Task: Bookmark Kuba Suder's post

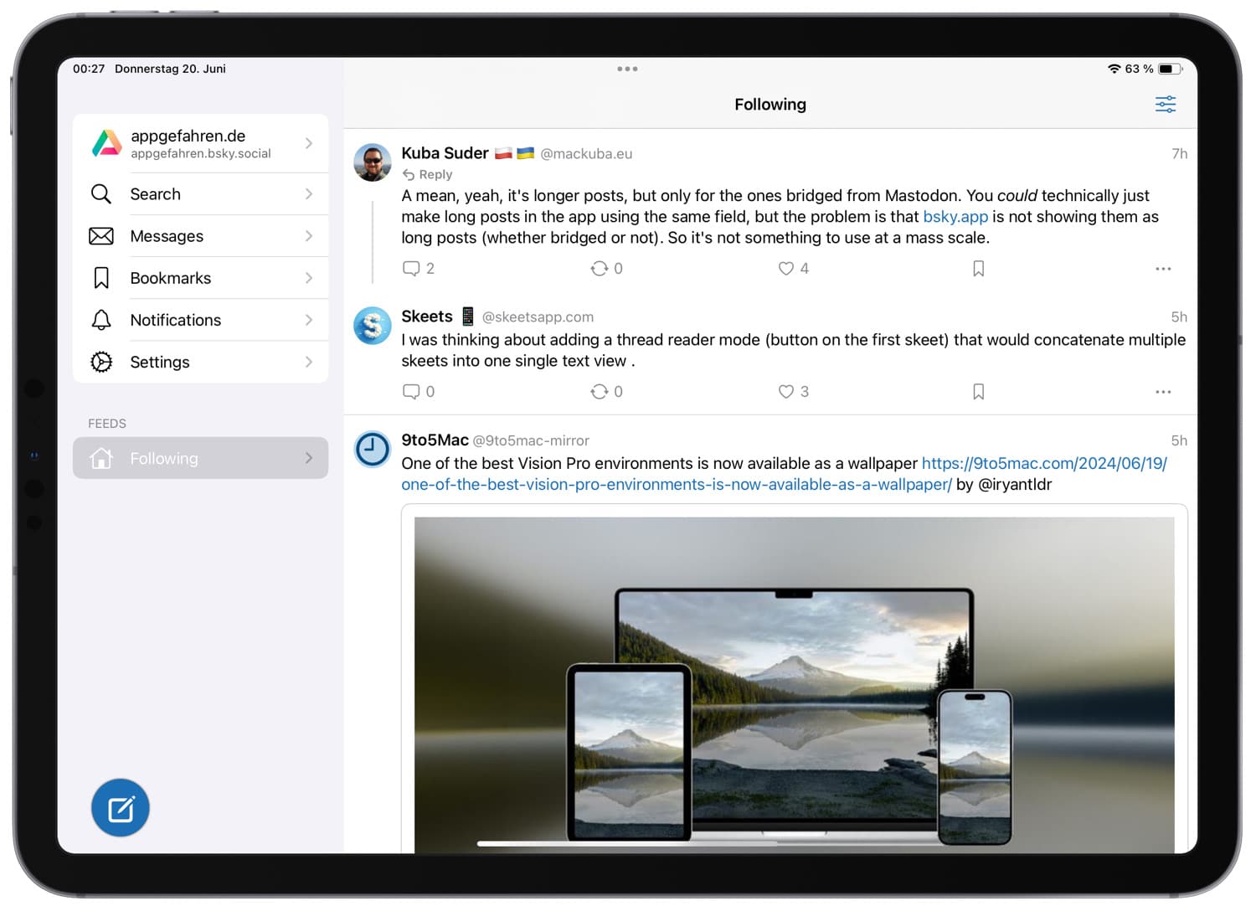Action: 977,268
